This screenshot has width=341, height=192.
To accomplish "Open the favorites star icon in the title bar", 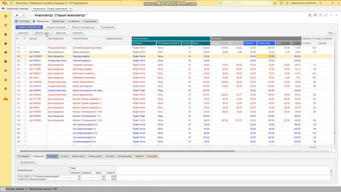I will click(x=287, y=3).
